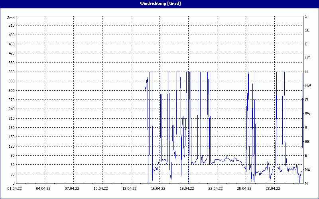319x199 pixels.
Task: Click the 270 value on left axis
Action: tap(11, 100)
